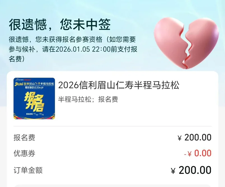The image size is (225, 187).
Task: Tap the registration dates on the poster bottom
Action: [35, 114]
